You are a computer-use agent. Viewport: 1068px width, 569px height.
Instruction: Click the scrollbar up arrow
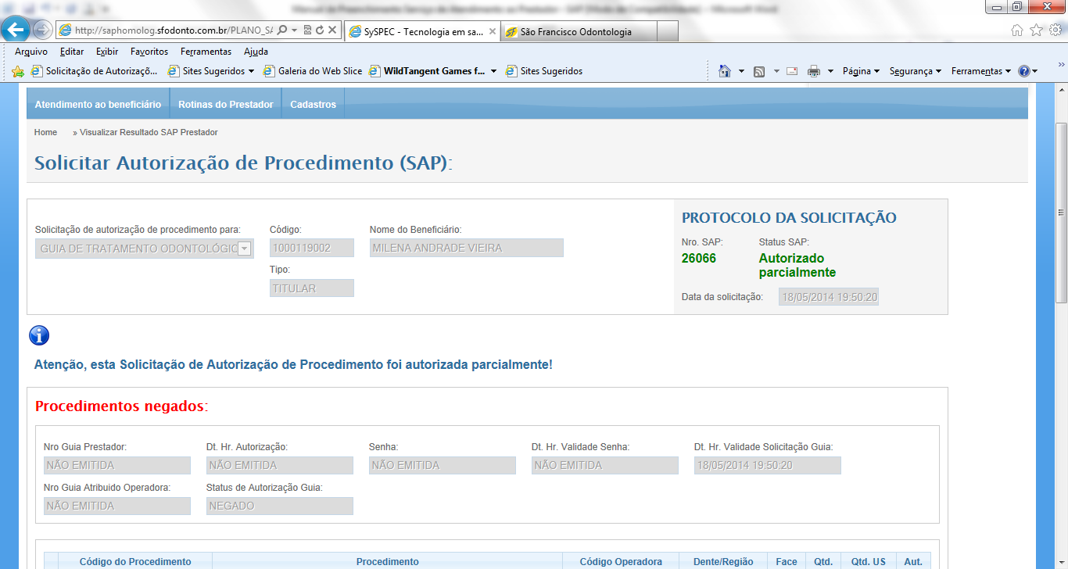(1061, 91)
